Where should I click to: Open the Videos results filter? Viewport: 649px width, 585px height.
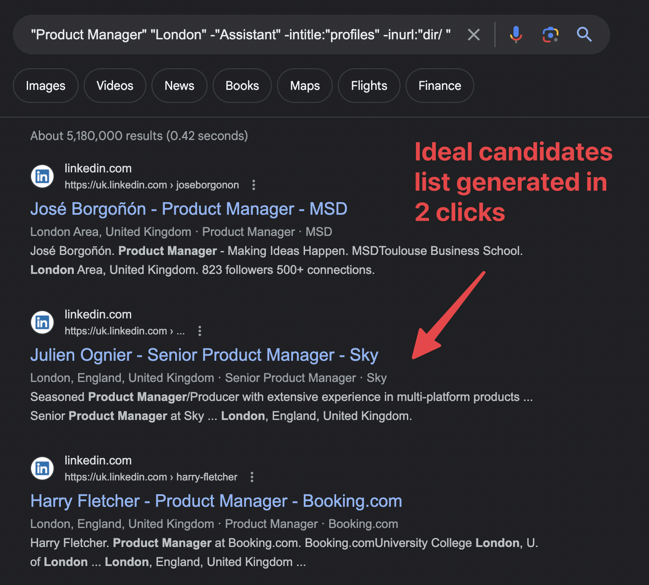click(x=115, y=86)
